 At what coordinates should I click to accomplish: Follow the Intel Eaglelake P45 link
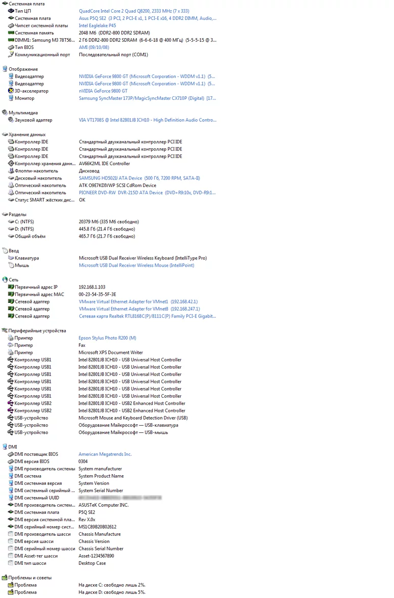[x=97, y=25]
